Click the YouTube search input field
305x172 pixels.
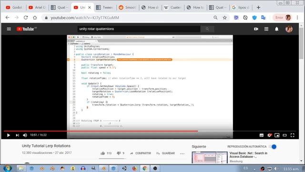coord(139,29)
